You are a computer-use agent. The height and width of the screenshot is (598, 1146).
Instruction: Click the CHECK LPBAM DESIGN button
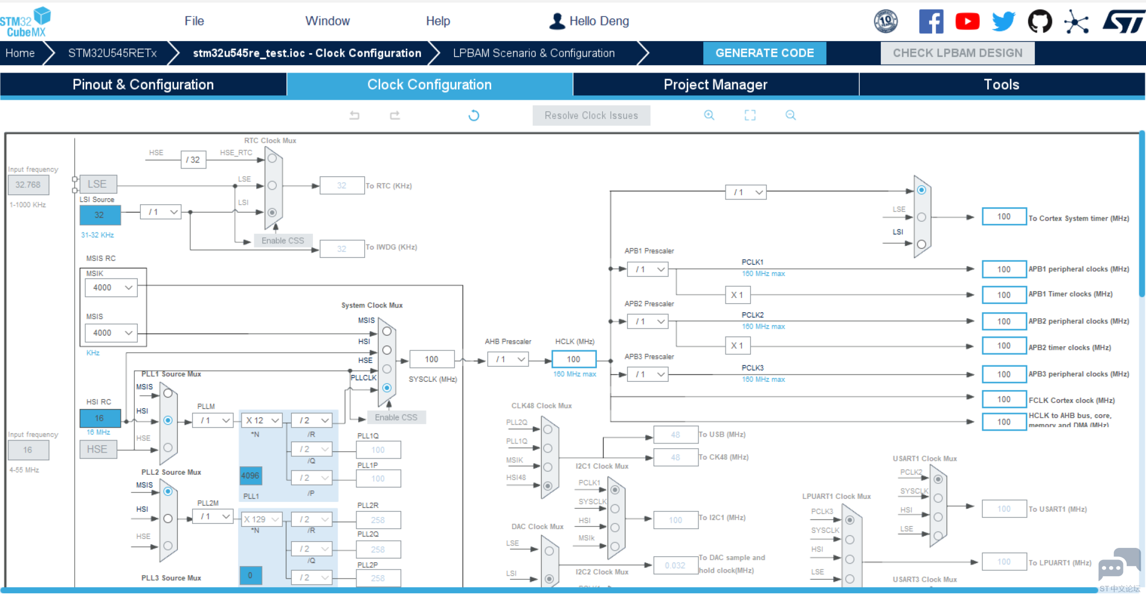[x=958, y=53]
